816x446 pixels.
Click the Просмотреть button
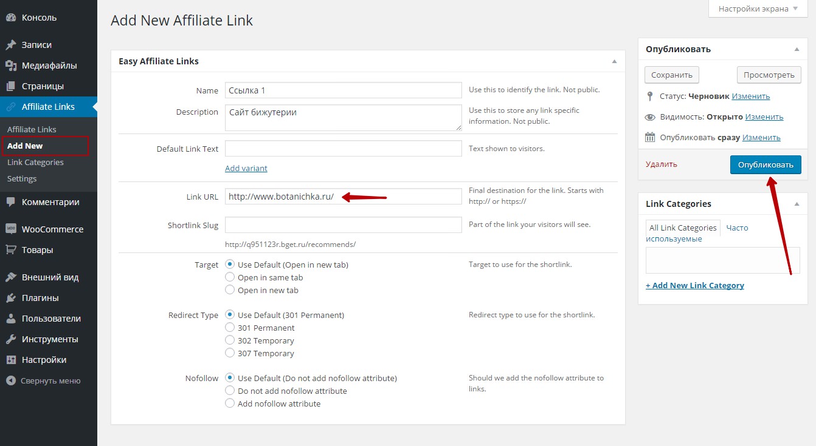tap(769, 75)
